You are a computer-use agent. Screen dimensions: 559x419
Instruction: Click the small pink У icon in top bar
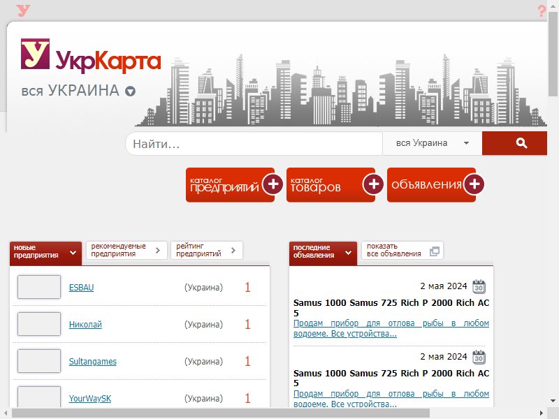click(23, 10)
